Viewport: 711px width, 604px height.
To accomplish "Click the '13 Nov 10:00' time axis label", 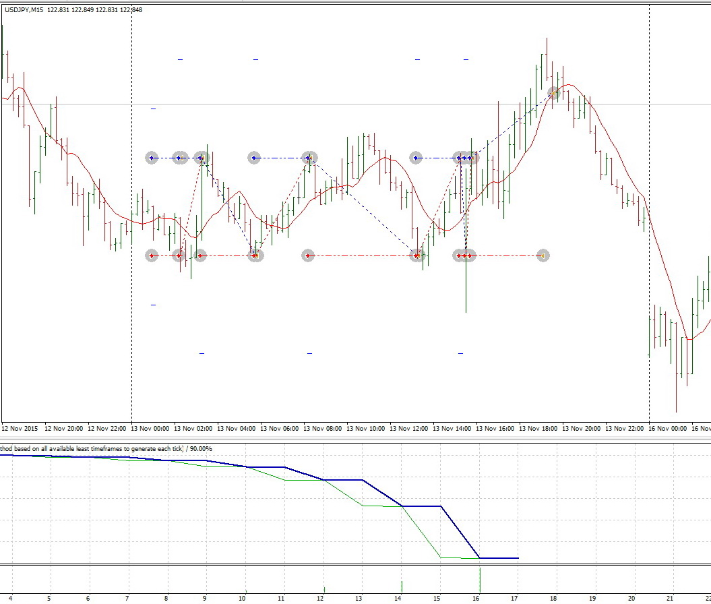I will [365, 429].
